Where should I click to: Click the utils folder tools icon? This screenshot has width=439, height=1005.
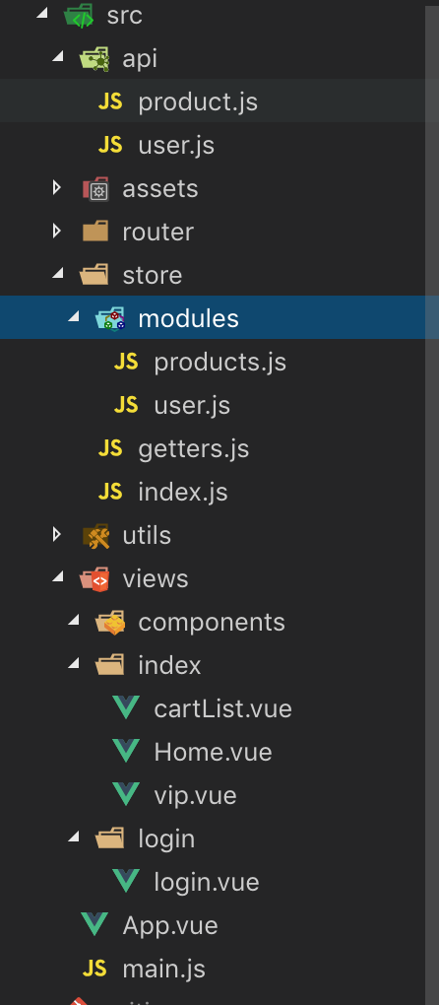96,536
